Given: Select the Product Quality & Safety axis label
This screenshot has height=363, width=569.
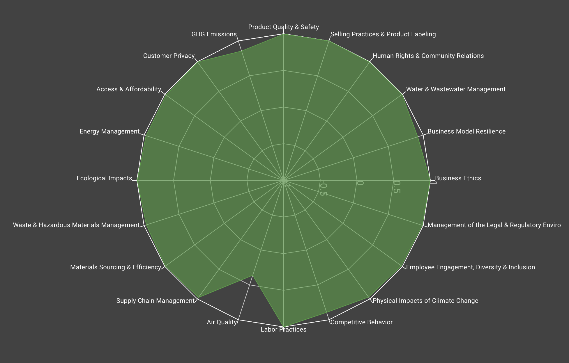Looking at the screenshot, I should 284,27.
